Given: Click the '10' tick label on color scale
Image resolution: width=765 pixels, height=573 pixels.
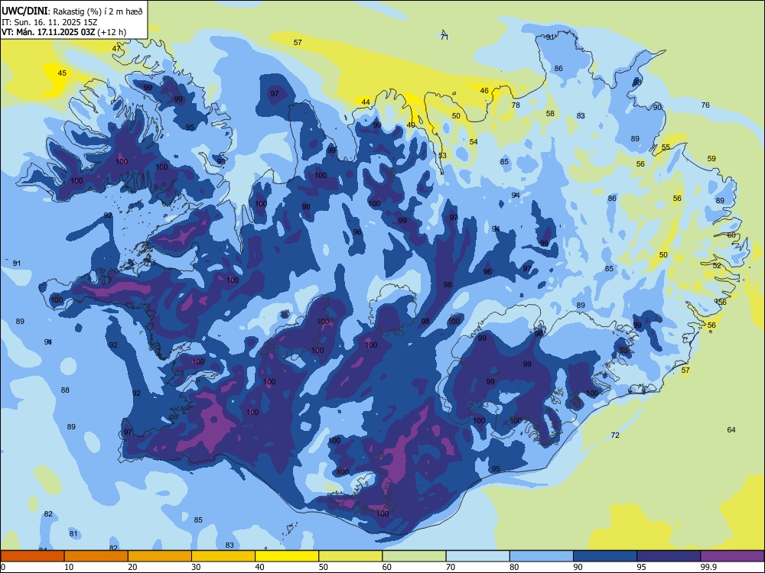Looking at the screenshot, I should coord(69,567).
